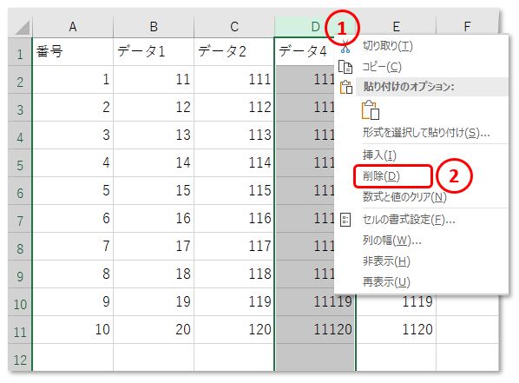Select 挿入(I) menu entry

(x=379, y=155)
